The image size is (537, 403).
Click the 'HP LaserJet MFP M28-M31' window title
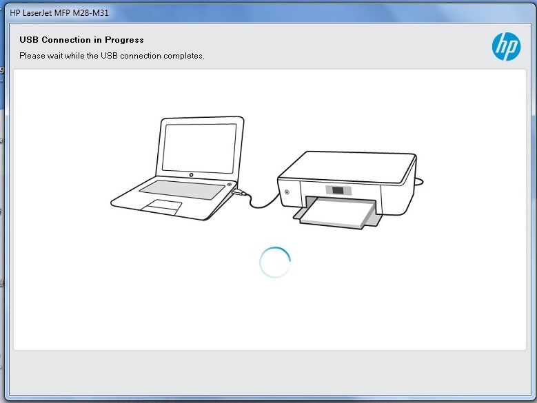[59, 12]
